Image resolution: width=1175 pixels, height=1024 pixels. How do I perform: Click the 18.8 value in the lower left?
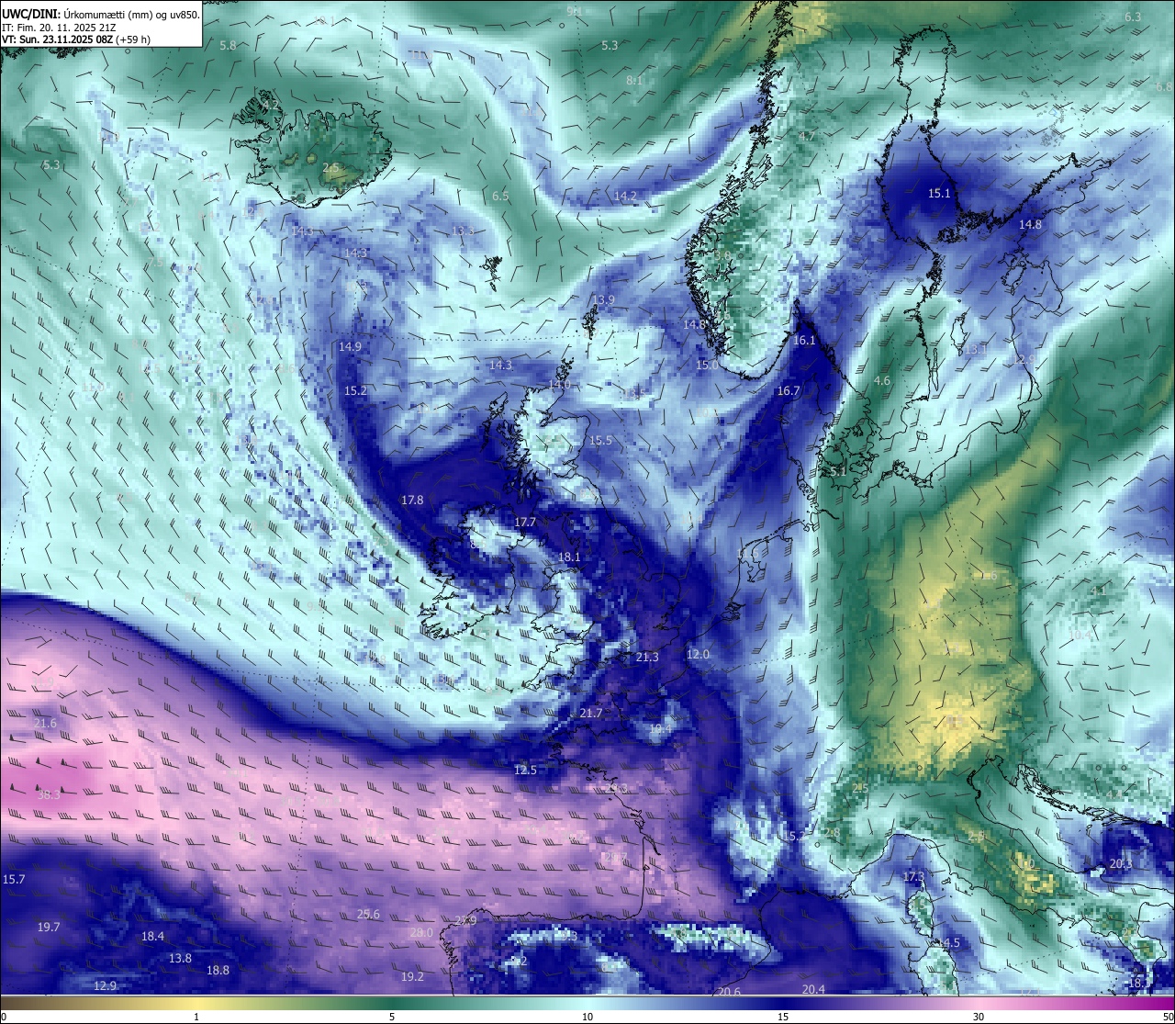(218, 971)
